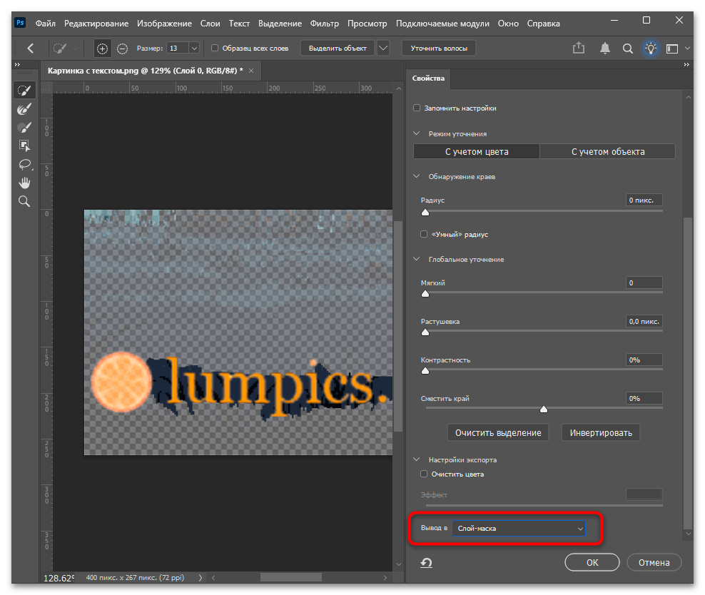Click the Радиус value field
Viewport: 705px width, 595px height.
coord(644,200)
